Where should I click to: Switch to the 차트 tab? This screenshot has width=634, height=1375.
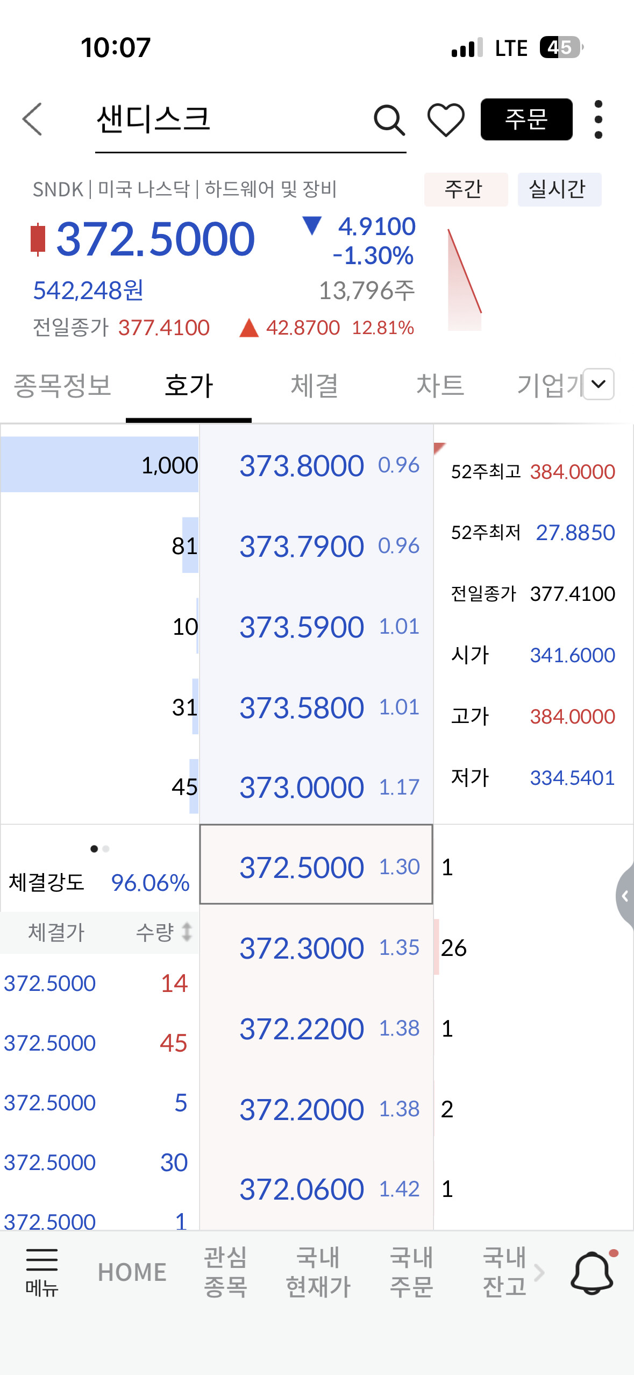(440, 386)
